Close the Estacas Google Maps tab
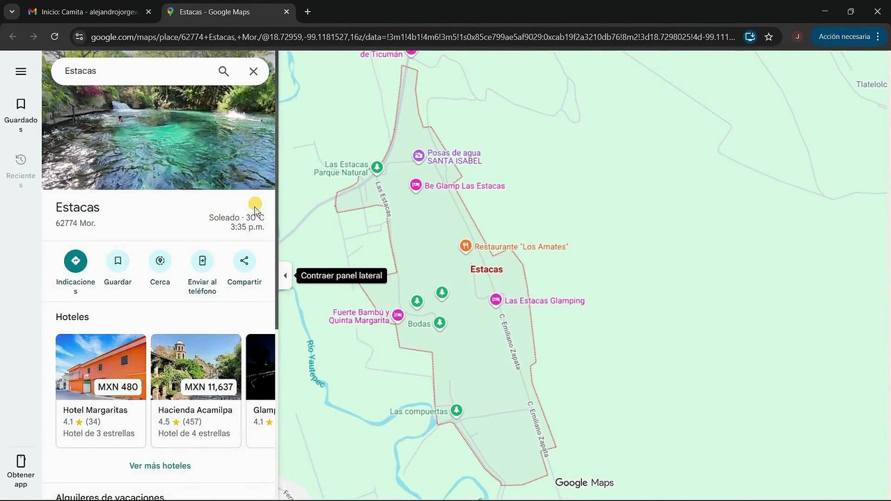 click(x=286, y=12)
